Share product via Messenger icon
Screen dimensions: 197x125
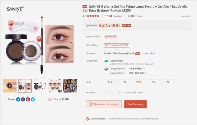[x=18, y=99]
